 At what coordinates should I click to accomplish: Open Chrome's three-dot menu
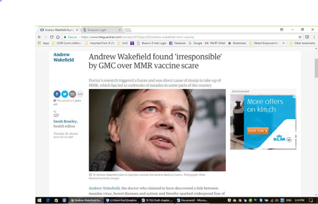click(x=314, y=37)
